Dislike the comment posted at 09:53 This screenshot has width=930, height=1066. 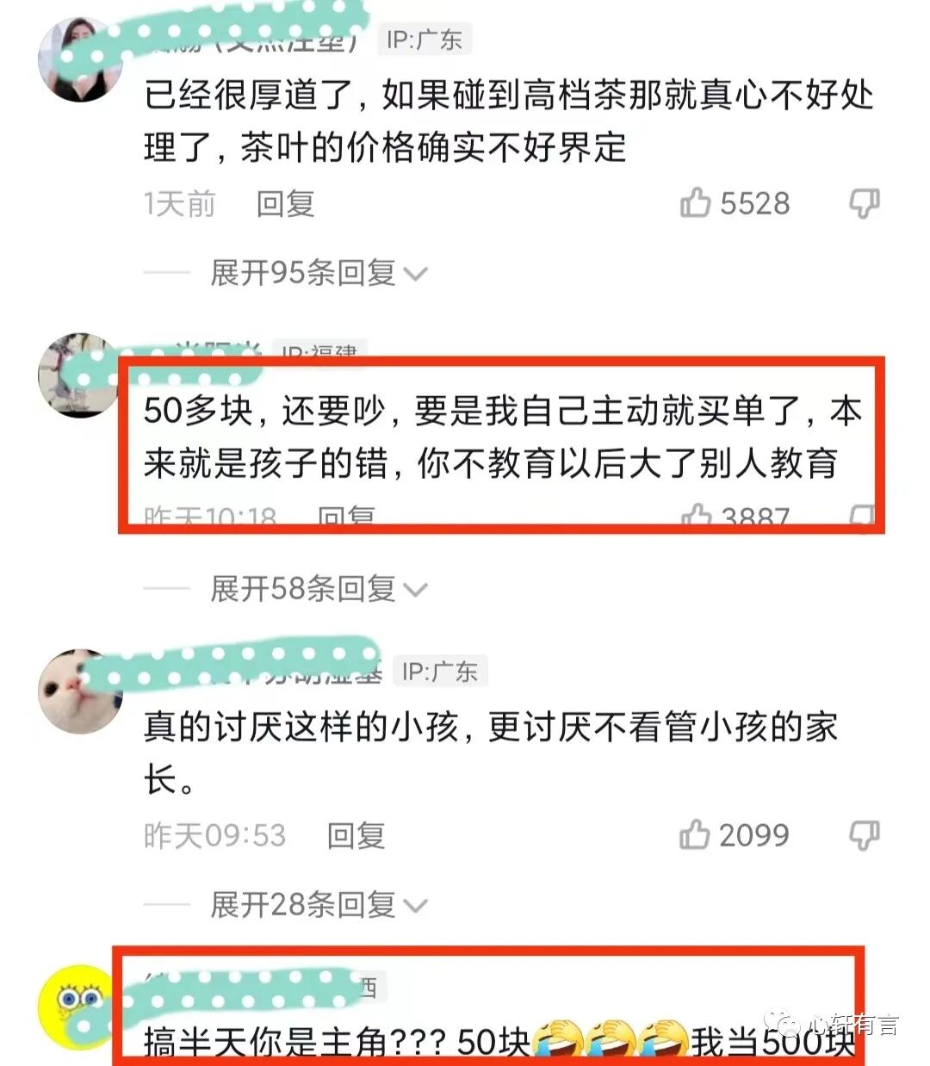[x=864, y=835]
